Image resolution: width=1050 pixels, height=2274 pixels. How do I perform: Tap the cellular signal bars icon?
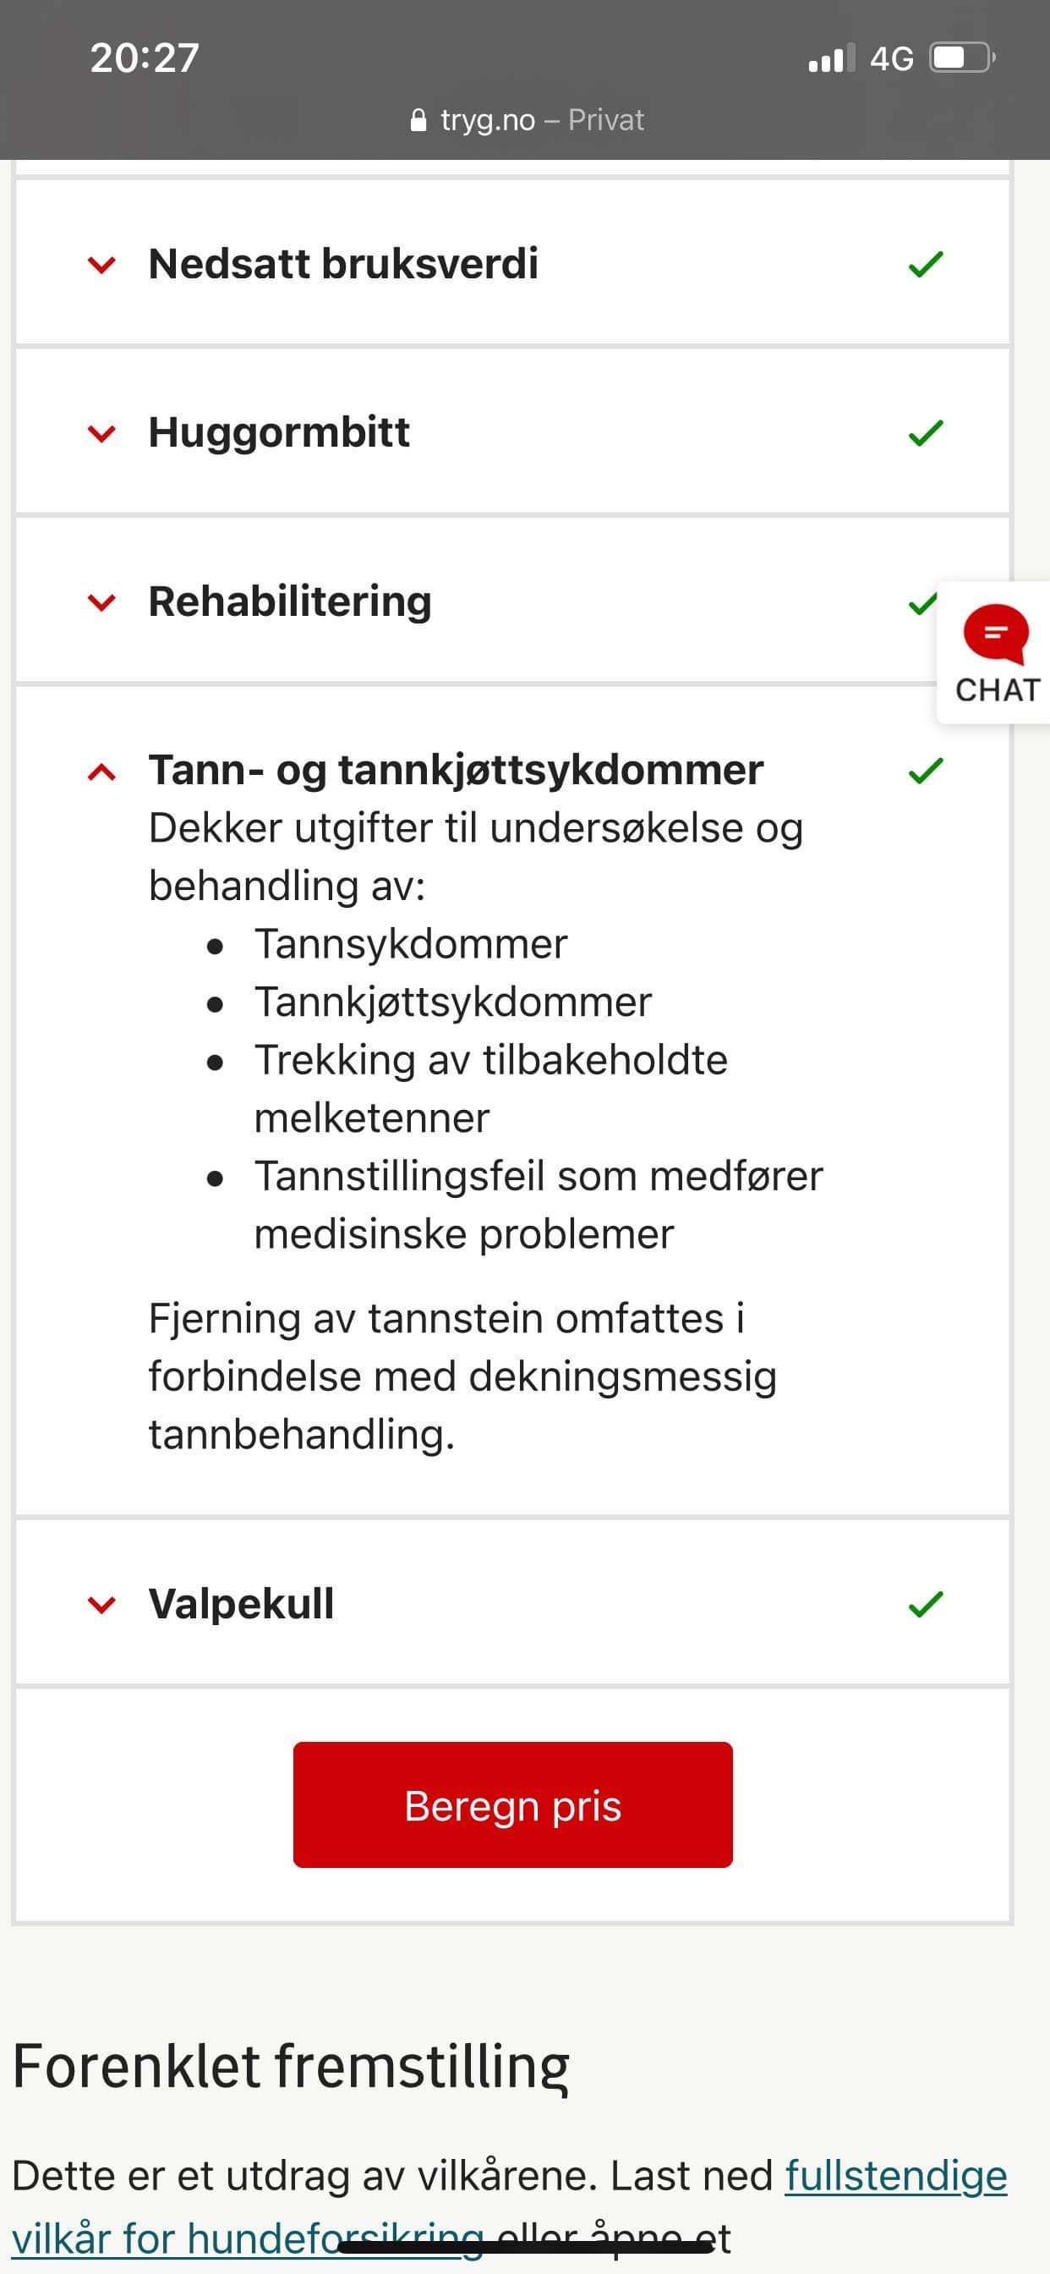831,58
